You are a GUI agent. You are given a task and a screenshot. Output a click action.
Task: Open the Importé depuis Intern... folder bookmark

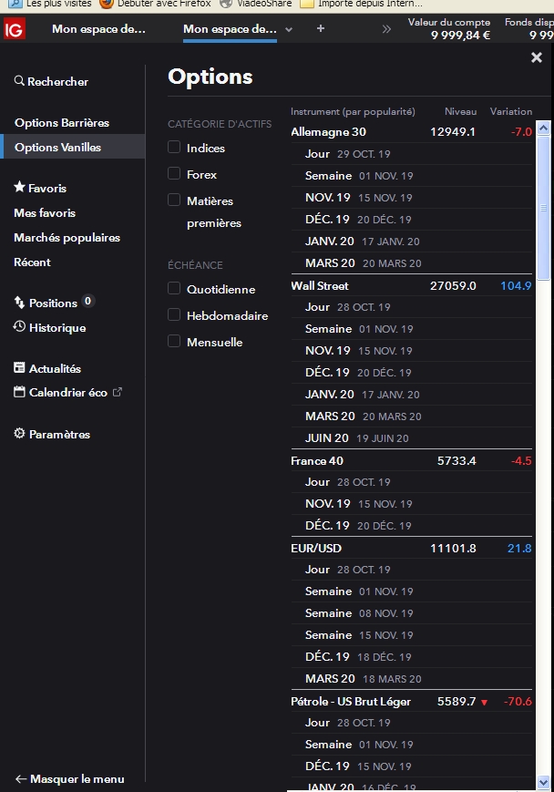click(x=361, y=4)
